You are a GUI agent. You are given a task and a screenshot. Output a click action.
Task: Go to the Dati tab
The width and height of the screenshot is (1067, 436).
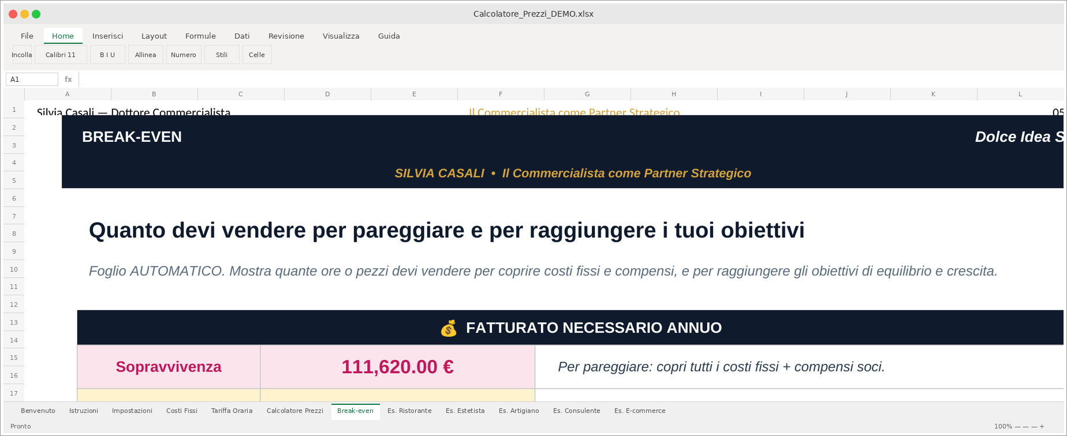tap(242, 36)
